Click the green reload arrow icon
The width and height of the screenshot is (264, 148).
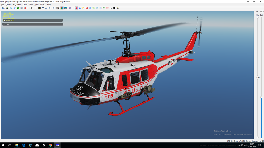pos(18,8)
